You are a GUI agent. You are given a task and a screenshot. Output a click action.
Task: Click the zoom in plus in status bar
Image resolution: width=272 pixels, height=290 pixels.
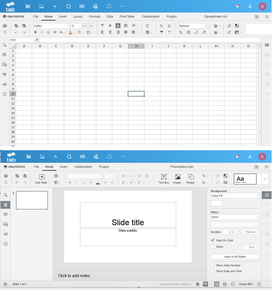259,284
